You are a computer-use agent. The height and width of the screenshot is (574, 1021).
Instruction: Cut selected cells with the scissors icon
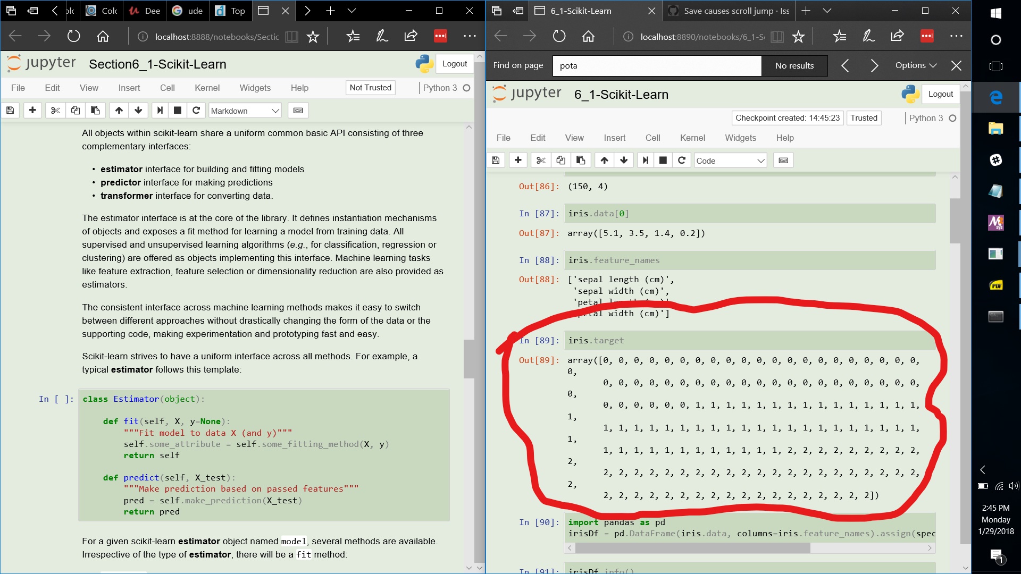[541, 160]
